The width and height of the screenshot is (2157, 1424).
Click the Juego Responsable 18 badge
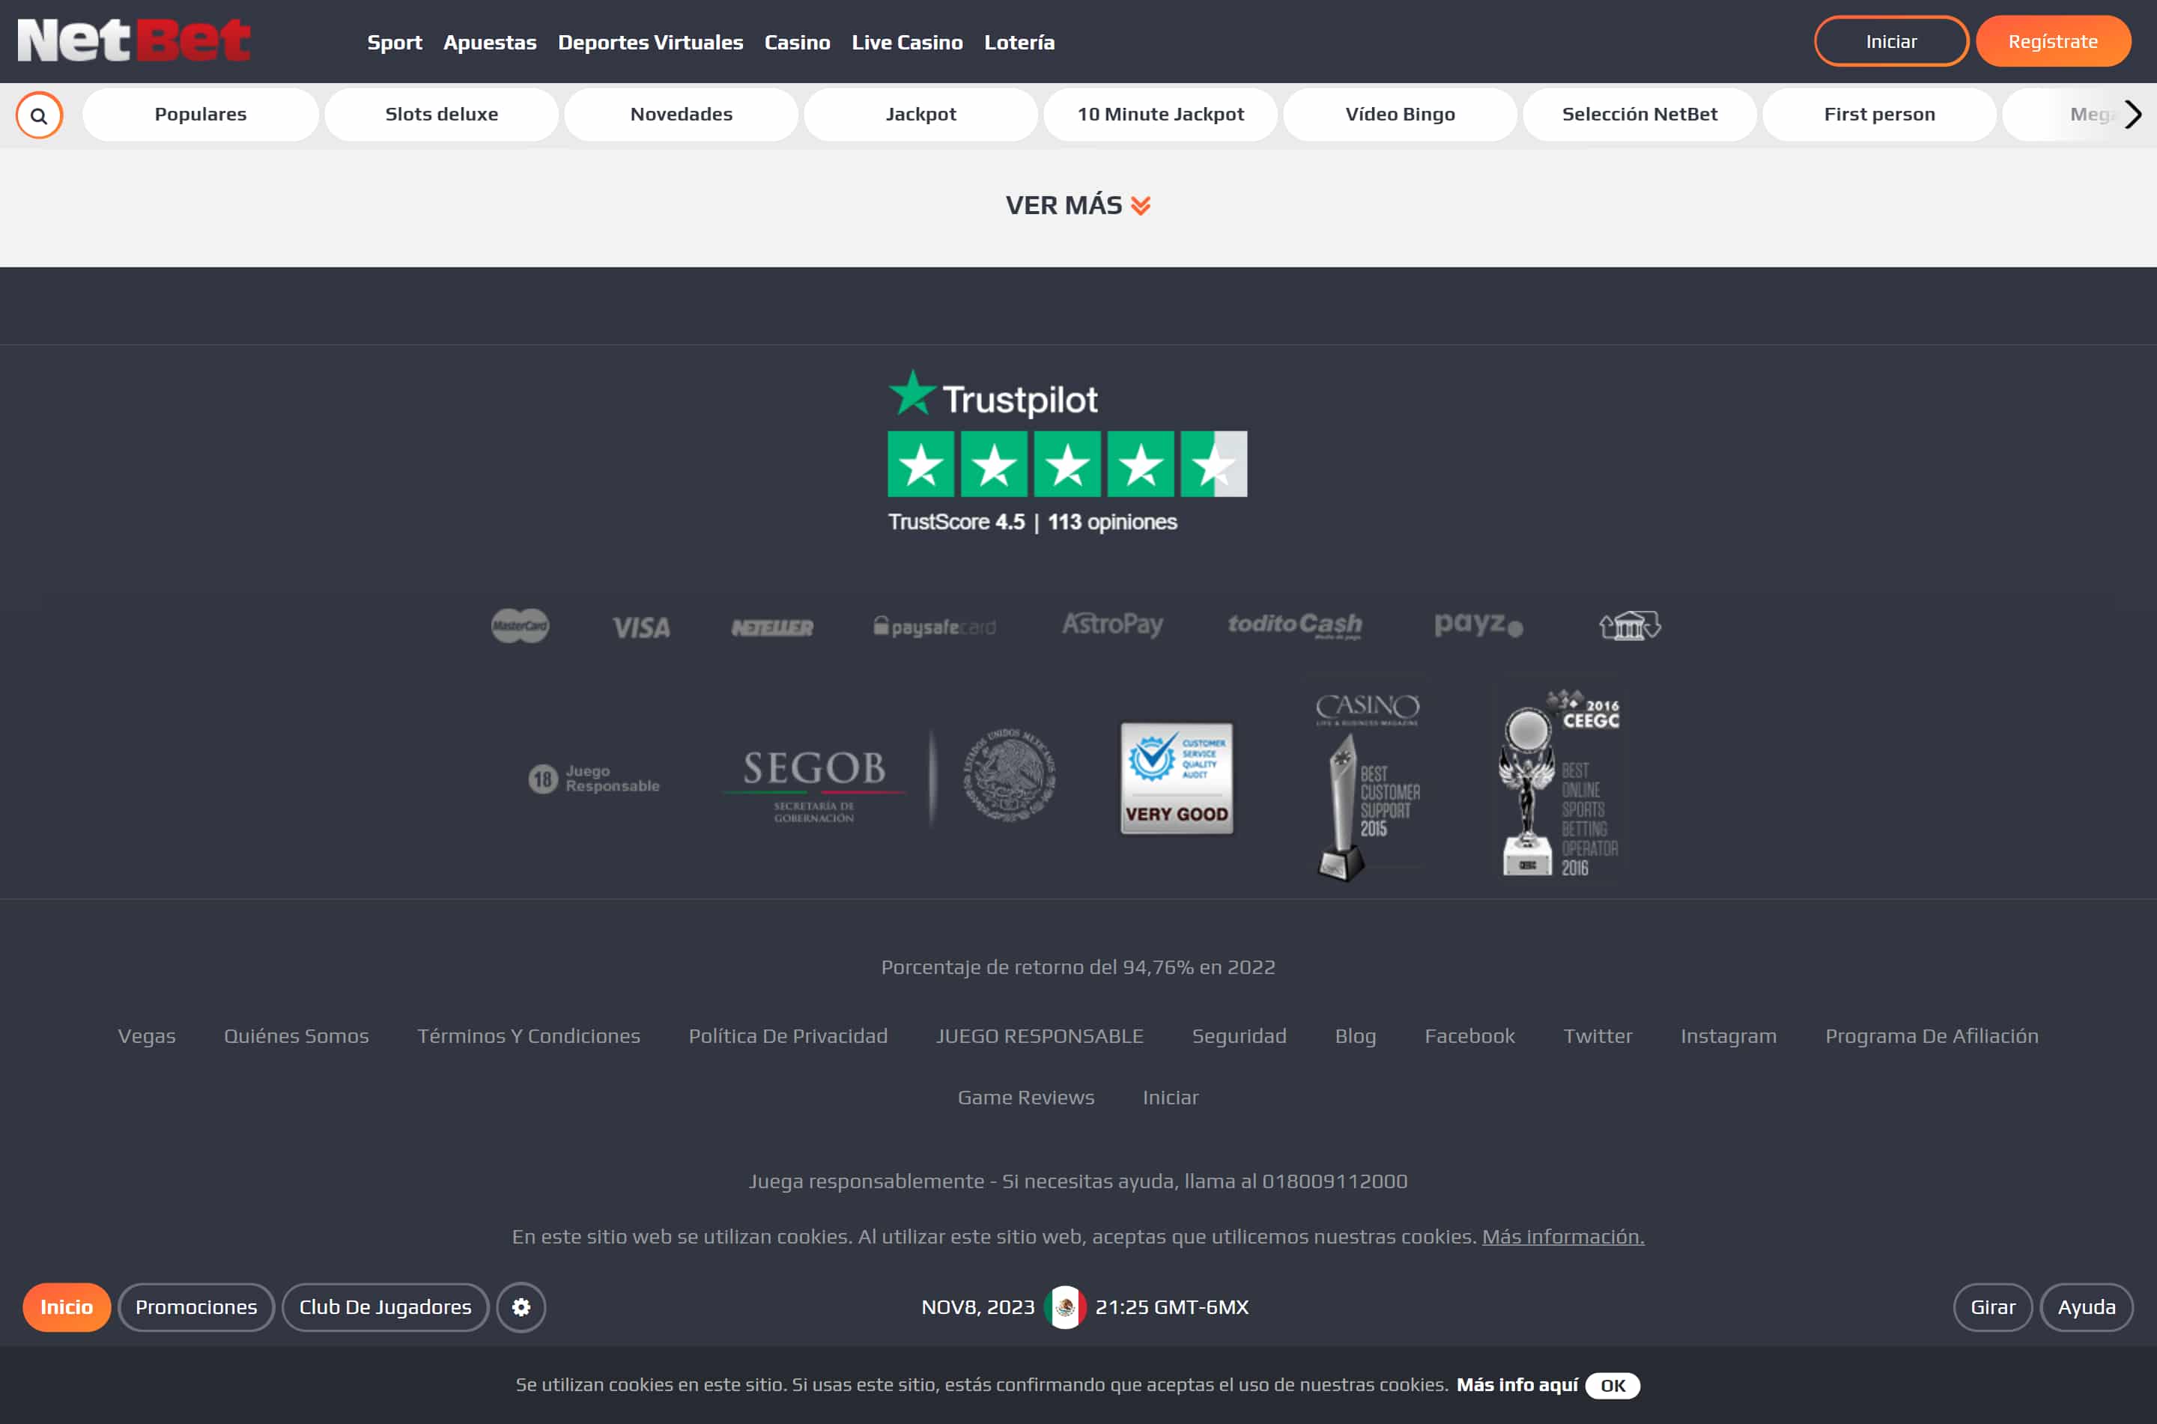tap(594, 779)
